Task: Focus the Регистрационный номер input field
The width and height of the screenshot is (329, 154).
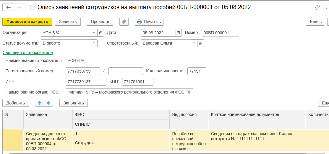Action: click(83, 71)
